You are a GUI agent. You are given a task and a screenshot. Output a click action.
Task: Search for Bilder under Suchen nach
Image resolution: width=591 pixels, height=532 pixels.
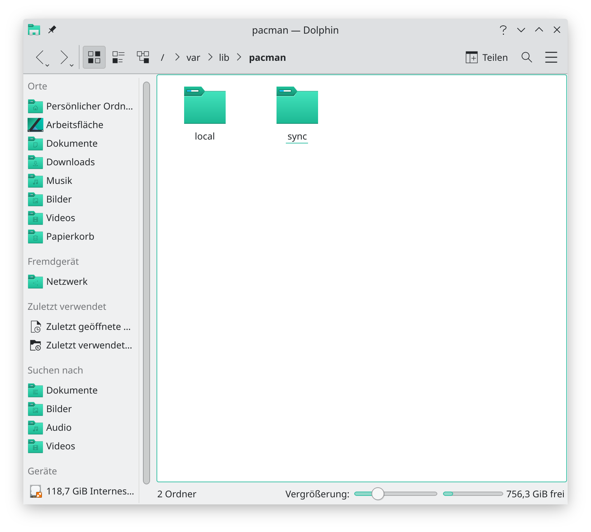(x=81, y=409)
